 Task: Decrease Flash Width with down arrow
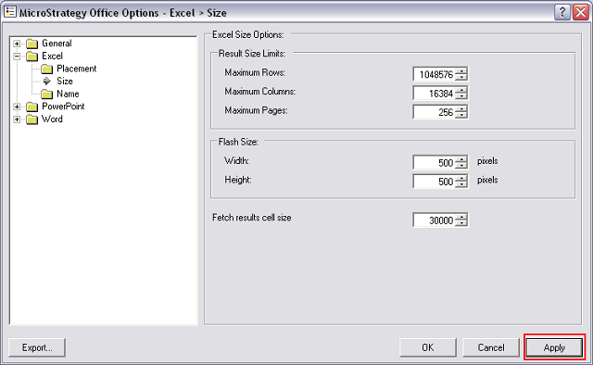461,166
